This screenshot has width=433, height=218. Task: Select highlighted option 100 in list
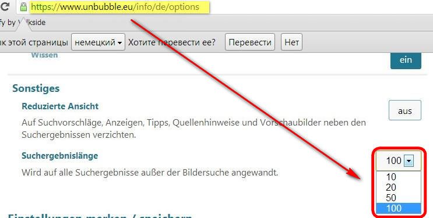399,208
